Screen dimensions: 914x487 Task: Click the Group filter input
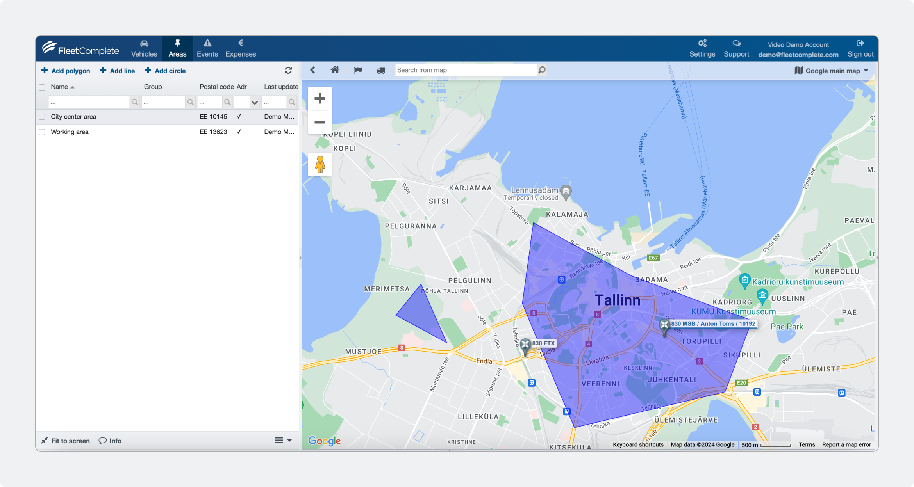163,102
